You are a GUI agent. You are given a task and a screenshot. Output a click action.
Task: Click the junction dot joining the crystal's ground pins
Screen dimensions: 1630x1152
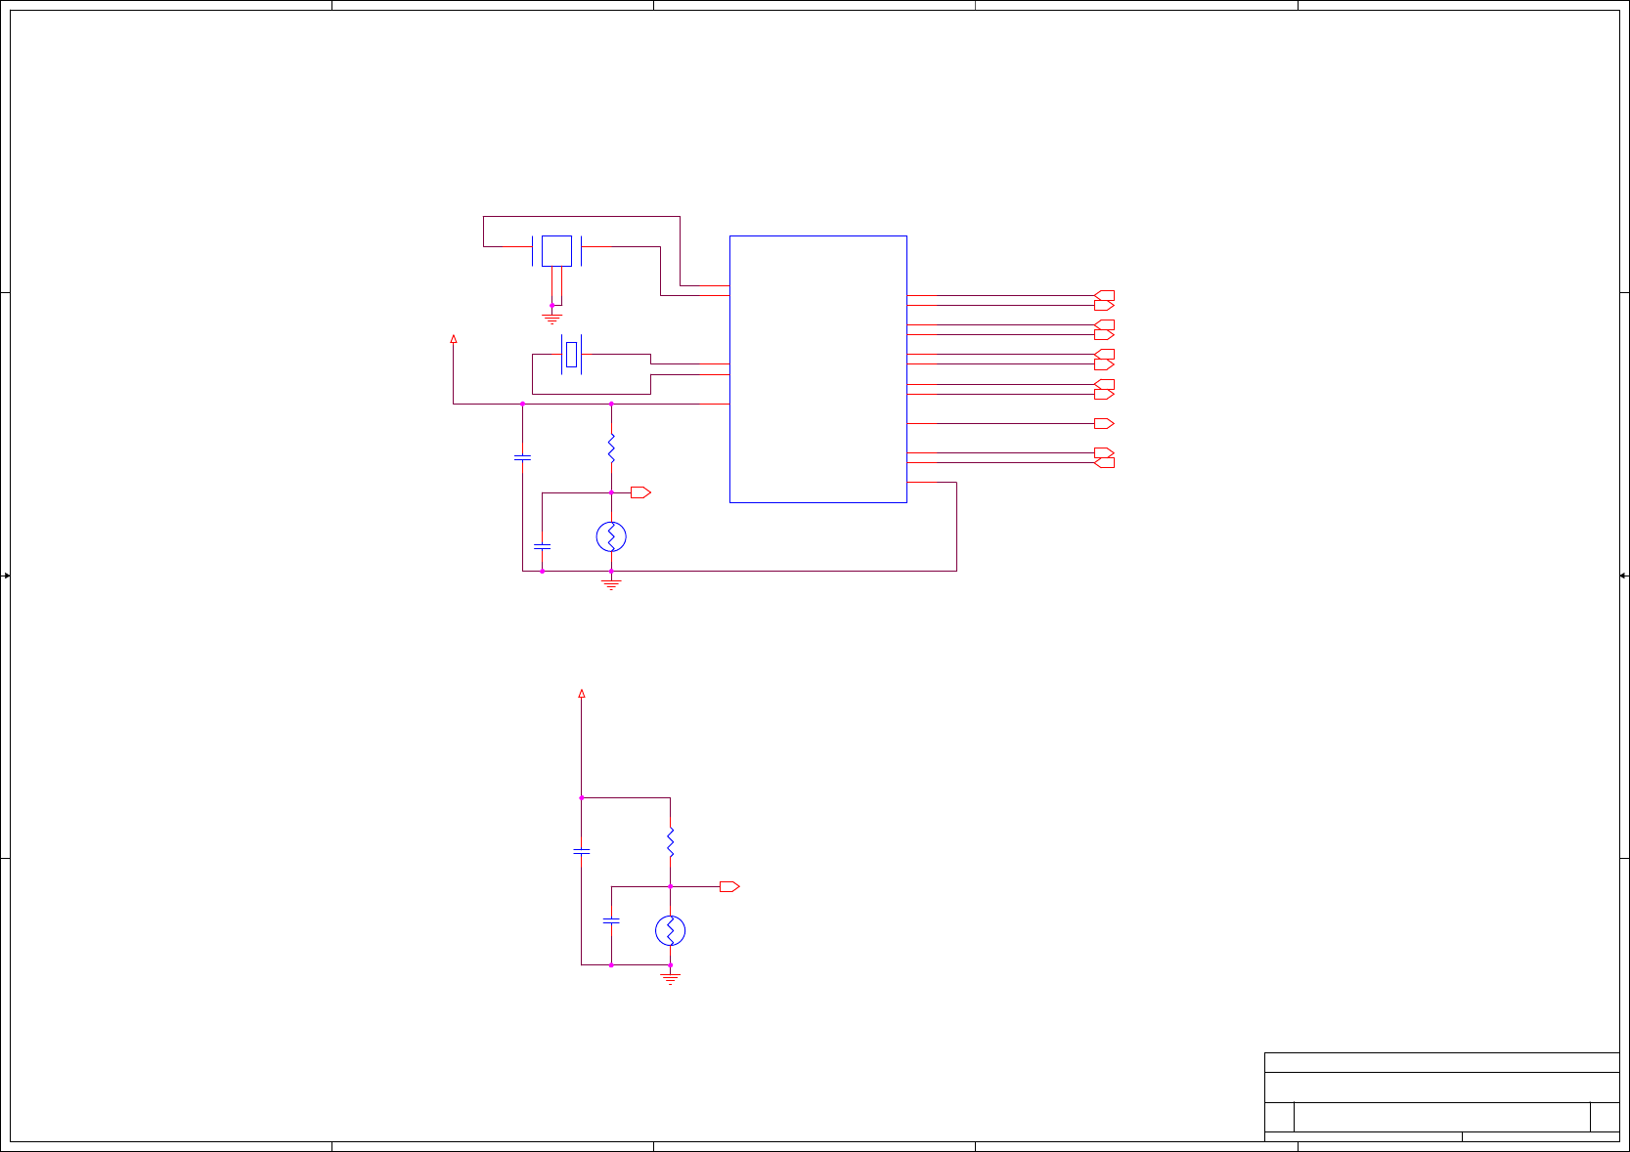(551, 305)
